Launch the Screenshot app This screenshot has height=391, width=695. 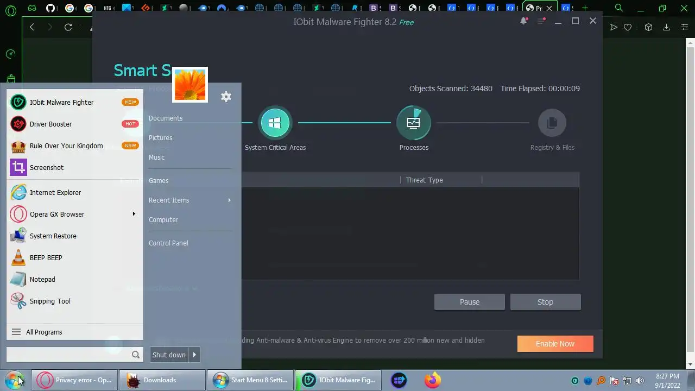pos(75,167)
